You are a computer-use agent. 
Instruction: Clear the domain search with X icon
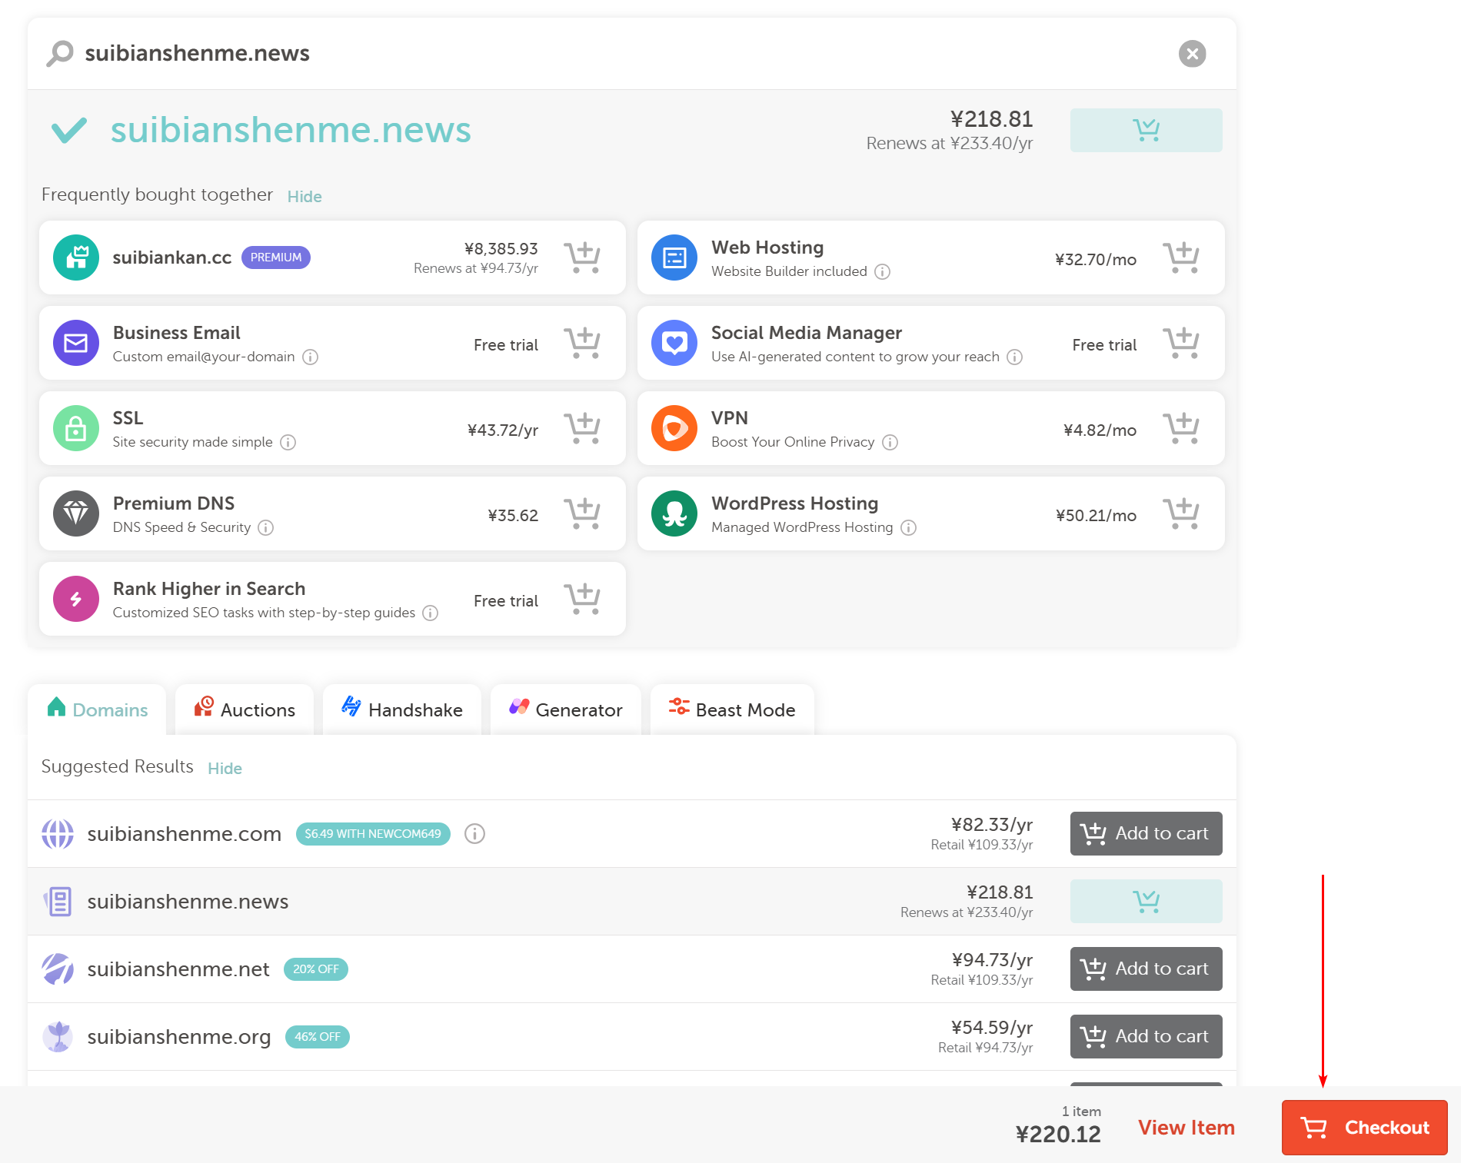click(x=1192, y=54)
